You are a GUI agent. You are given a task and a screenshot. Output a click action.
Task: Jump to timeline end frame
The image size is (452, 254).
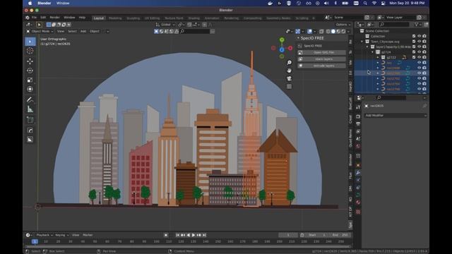204,235
